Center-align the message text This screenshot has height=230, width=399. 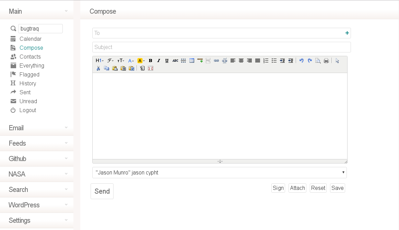click(x=241, y=61)
